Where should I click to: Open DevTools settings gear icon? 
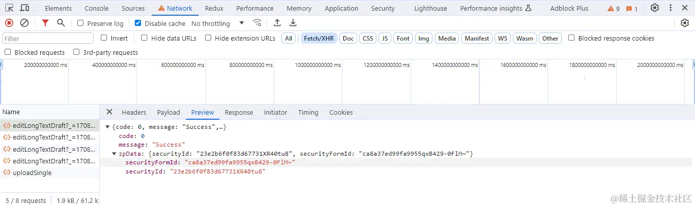coord(655,8)
